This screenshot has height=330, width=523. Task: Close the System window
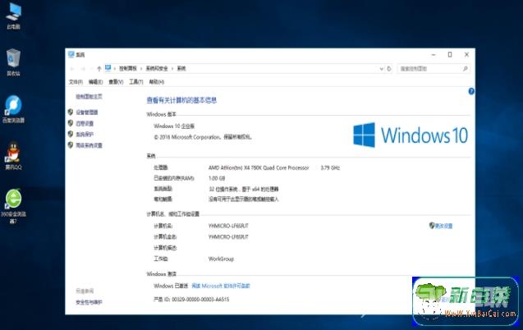point(466,55)
